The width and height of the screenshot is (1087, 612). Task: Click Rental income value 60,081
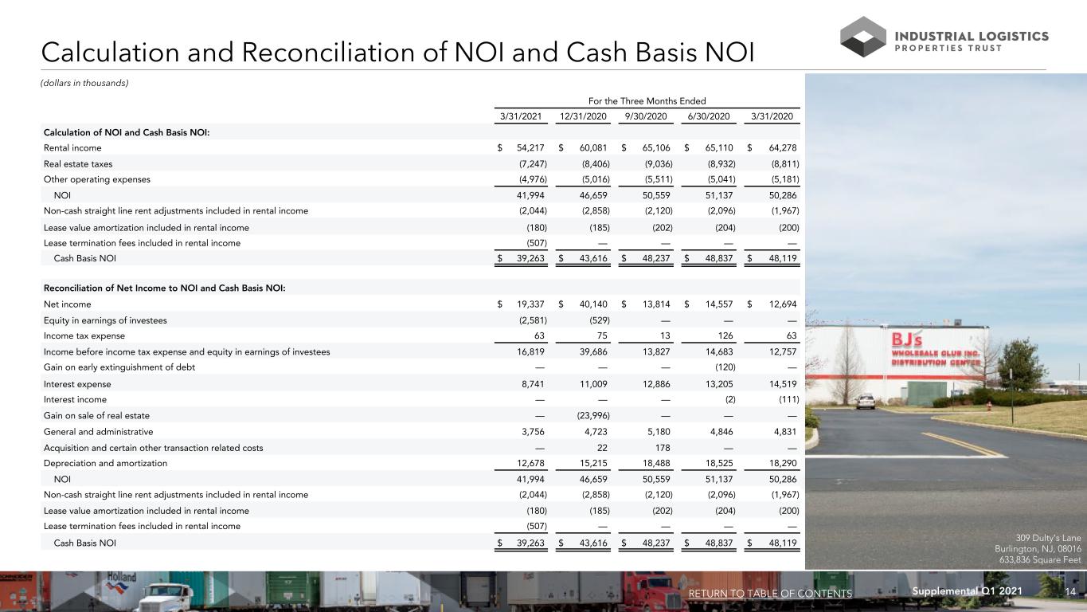click(592, 148)
